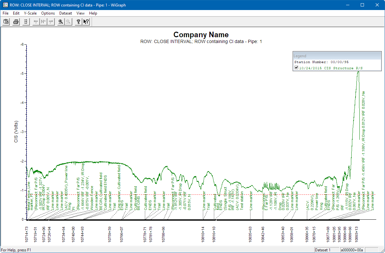The height and width of the screenshot is (253, 385).
Task: Click station label 10835+63 on x-axis
Action: coord(250,234)
